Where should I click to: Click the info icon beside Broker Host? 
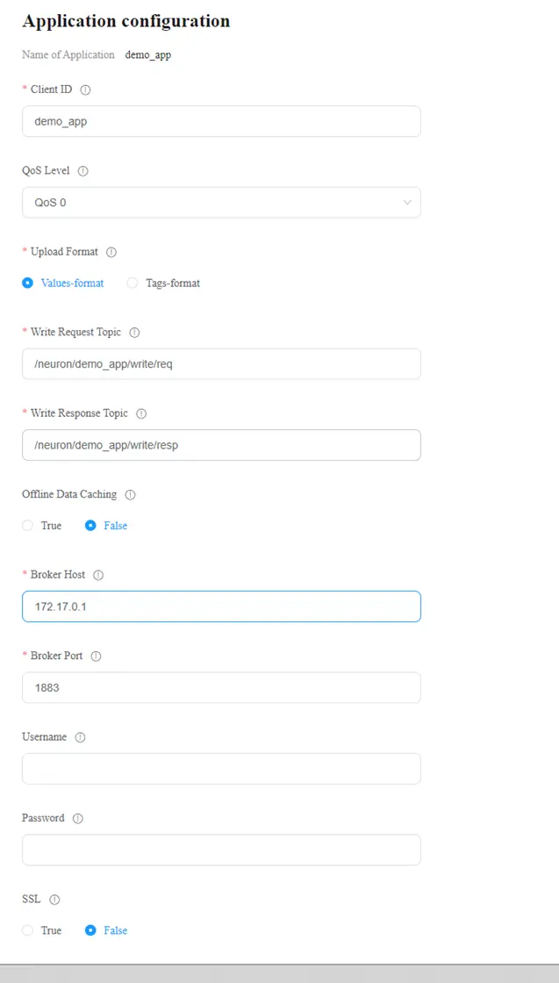98,576
